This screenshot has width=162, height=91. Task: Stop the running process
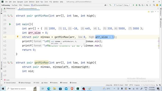(150, 5)
